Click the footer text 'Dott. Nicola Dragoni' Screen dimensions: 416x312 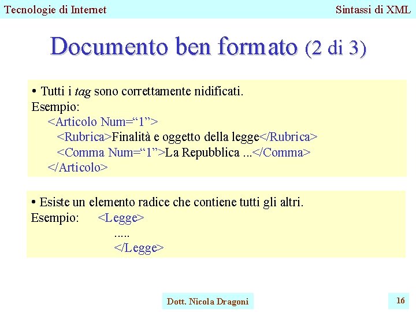click(x=208, y=302)
